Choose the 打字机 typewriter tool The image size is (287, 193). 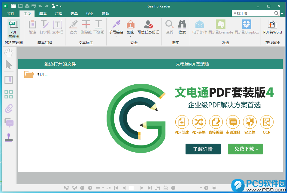point(45,27)
